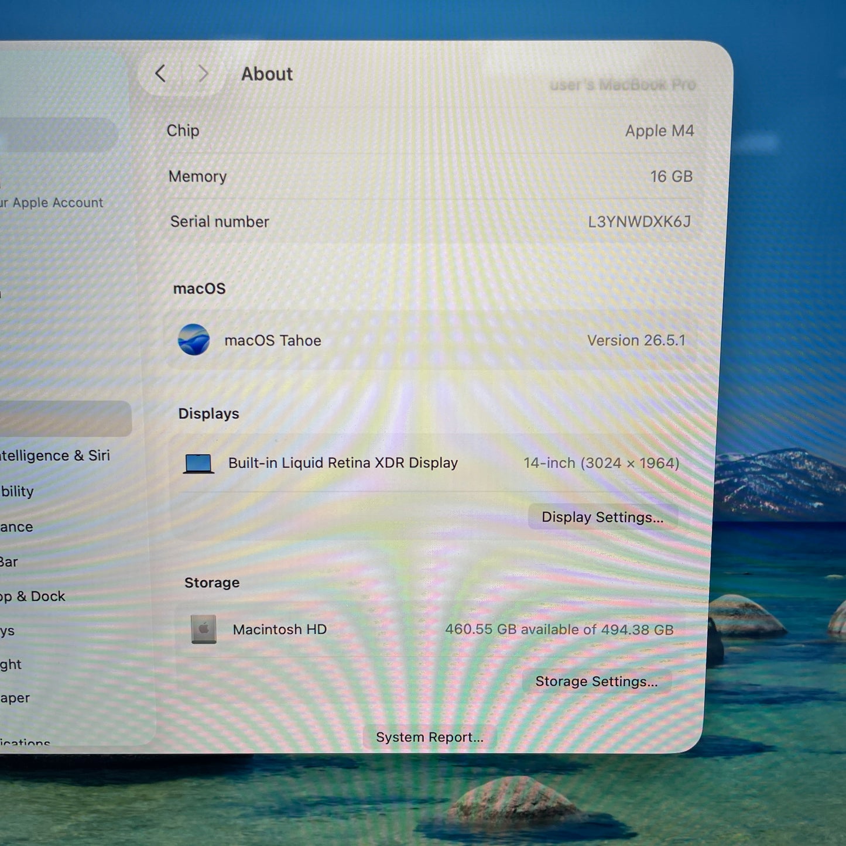Open Display Settings
The height and width of the screenshot is (846, 846).
(x=602, y=517)
